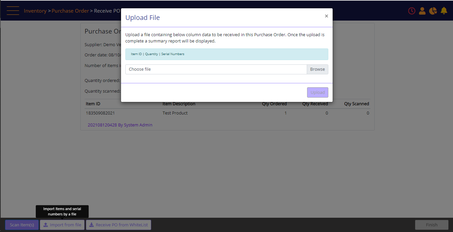Click Import from file button

tap(62, 225)
